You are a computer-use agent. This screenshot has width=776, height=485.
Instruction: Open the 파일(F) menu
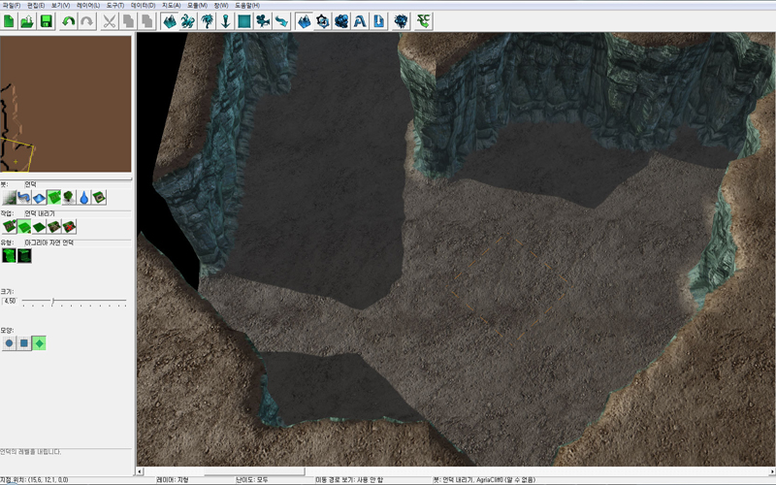(12, 5)
